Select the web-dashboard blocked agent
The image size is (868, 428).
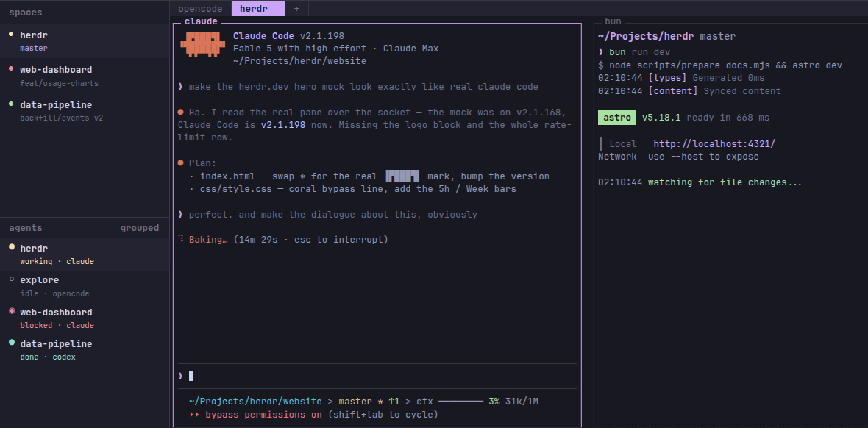[x=85, y=318]
